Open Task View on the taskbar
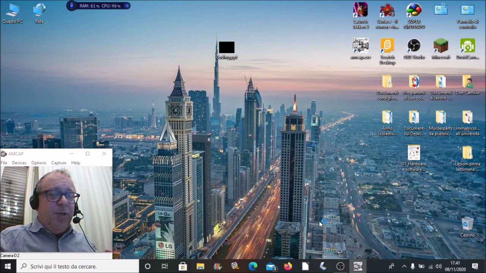Screen dimensions: 486x273 (165, 266)
